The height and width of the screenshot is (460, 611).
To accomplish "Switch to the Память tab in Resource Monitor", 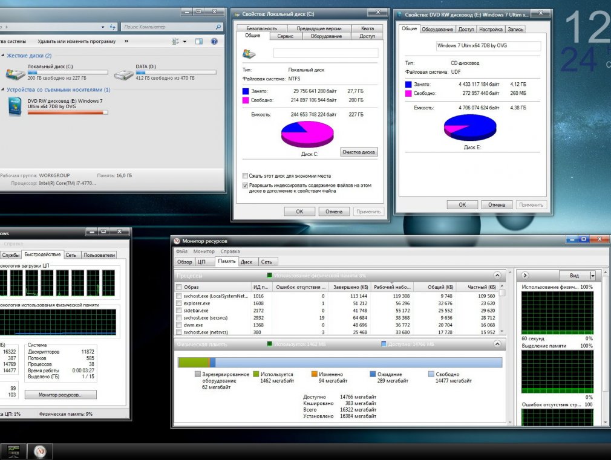I will [x=226, y=261].
